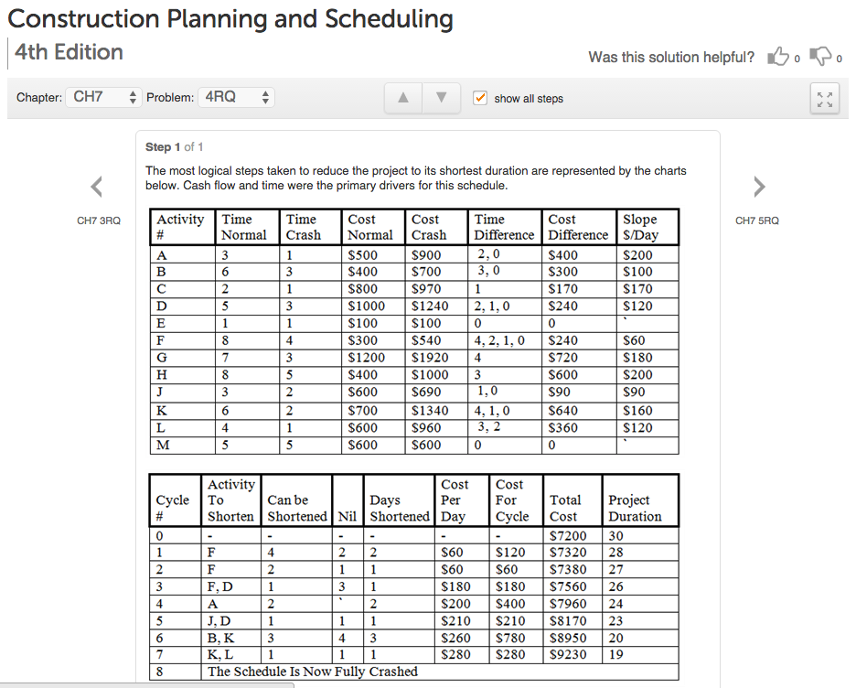Open the solution in fullscreen view
Screen dimensions: 856x688
(824, 97)
